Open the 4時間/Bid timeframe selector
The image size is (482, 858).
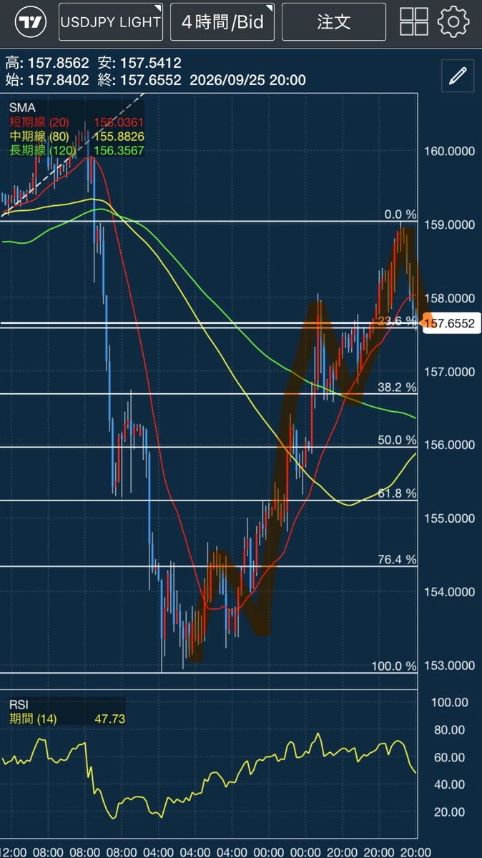click(222, 22)
